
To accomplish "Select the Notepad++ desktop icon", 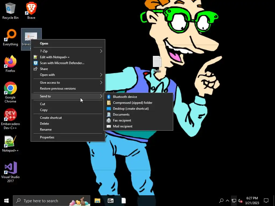I will (10, 144).
